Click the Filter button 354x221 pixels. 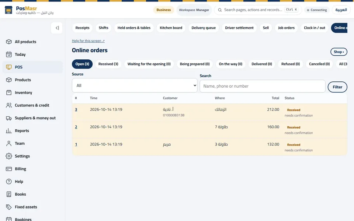(337, 87)
